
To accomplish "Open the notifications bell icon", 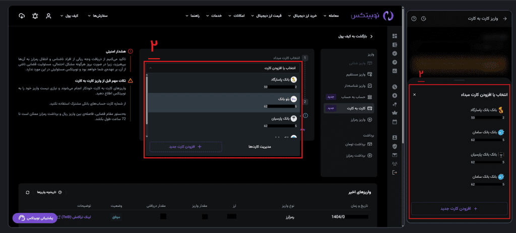I will [x=35, y=16].
